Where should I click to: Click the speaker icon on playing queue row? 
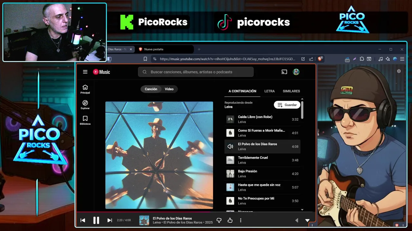coord(230,147)
